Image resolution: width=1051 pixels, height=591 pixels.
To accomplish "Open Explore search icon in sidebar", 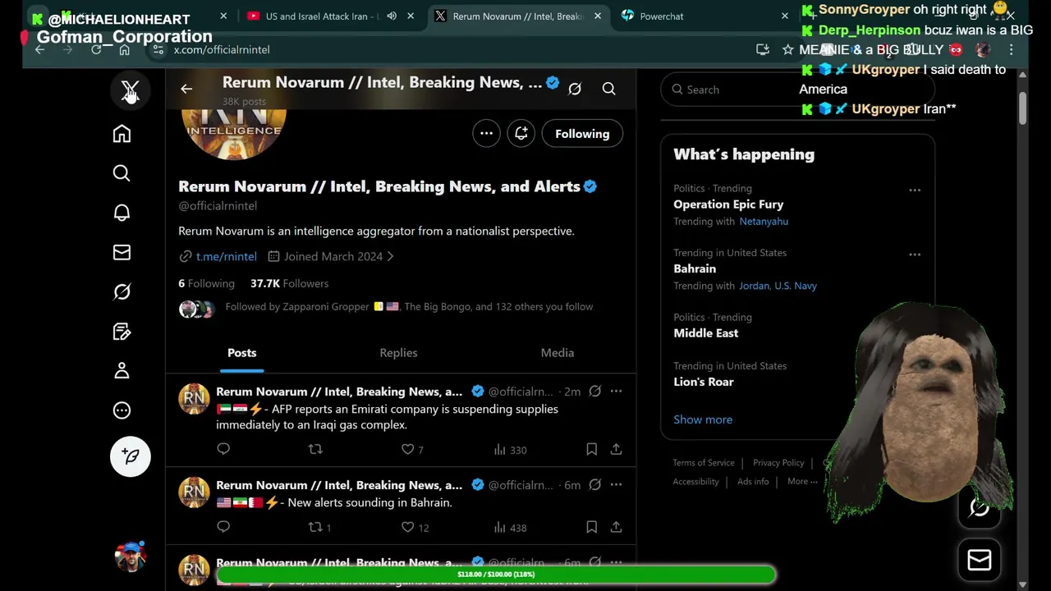I will pos(122,173).
